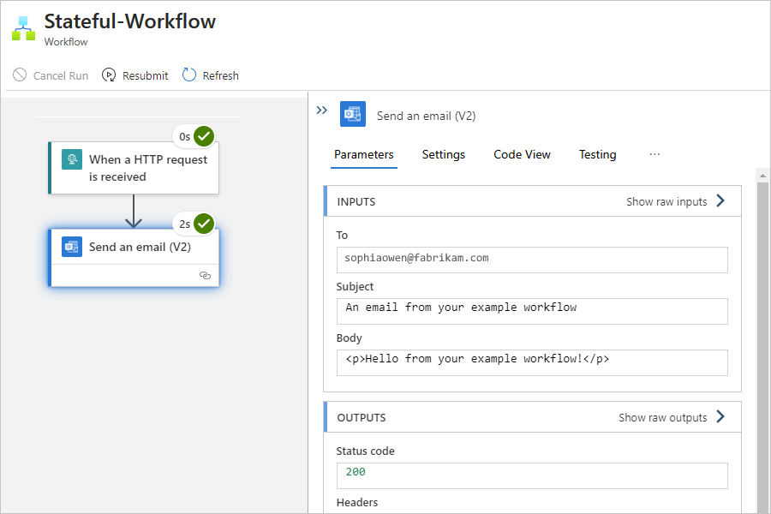Open the more tabs ellipsis menu
Viewport: 771px width, 514px height.
(x=654, y=154)
